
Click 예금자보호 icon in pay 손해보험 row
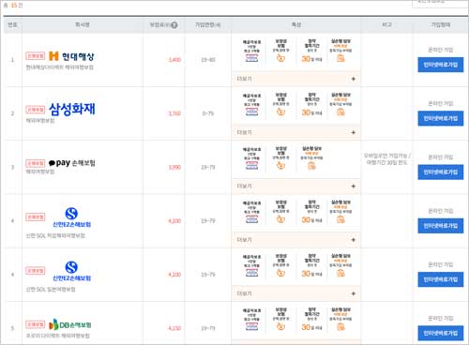(251, 166)
